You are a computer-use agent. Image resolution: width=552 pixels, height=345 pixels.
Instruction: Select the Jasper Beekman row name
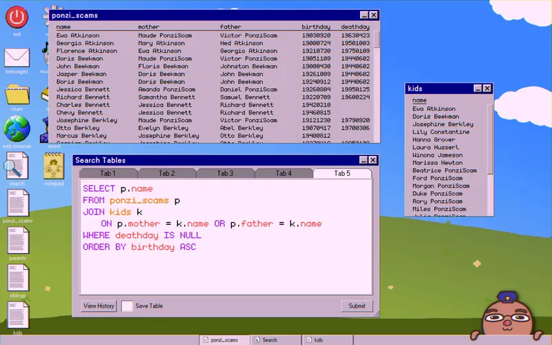click(81, 75)
